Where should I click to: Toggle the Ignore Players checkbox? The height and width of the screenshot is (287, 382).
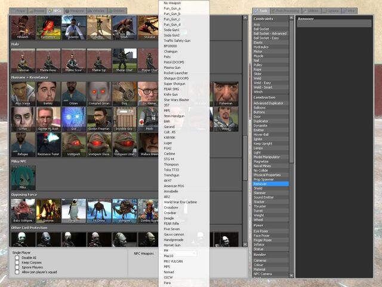[x=17, y=267]
